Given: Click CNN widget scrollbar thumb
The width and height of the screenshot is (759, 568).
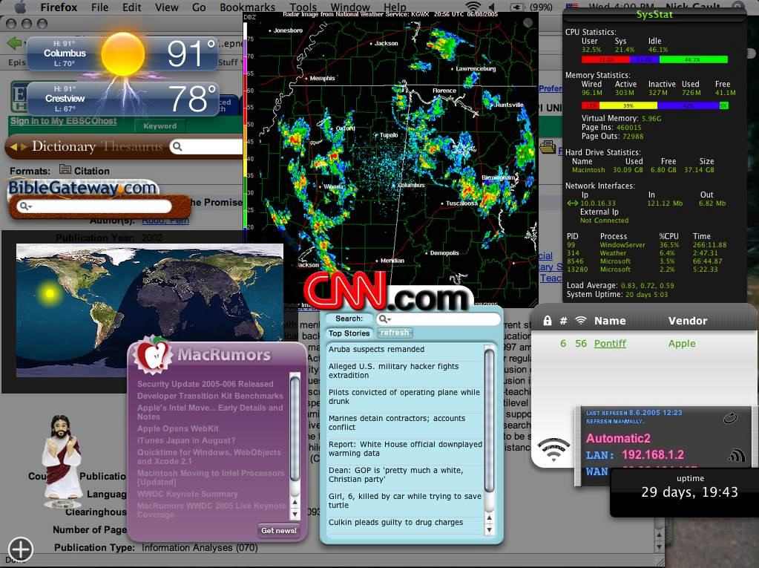Looking at the screenshot, I should pos(490,421).
